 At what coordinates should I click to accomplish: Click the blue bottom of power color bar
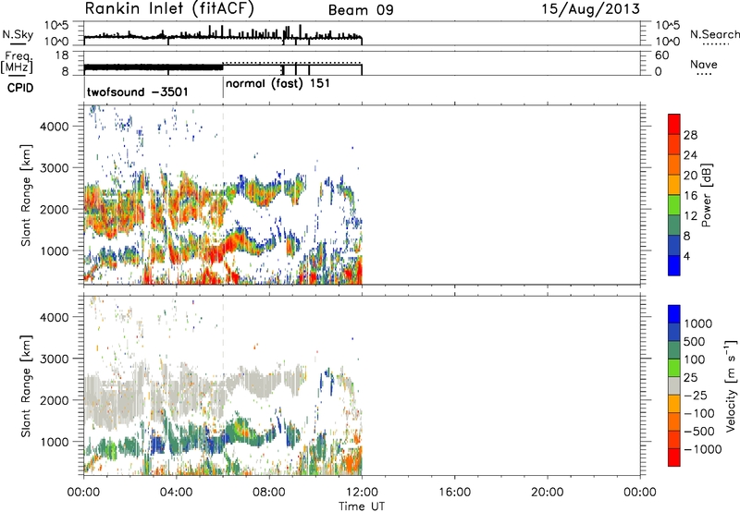pyautogui.click(x=674, y=265)
